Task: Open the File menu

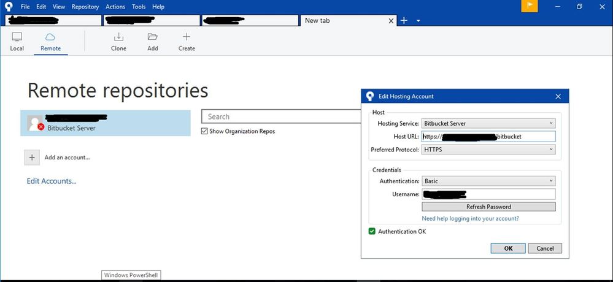Action: [x=25, y=7]
